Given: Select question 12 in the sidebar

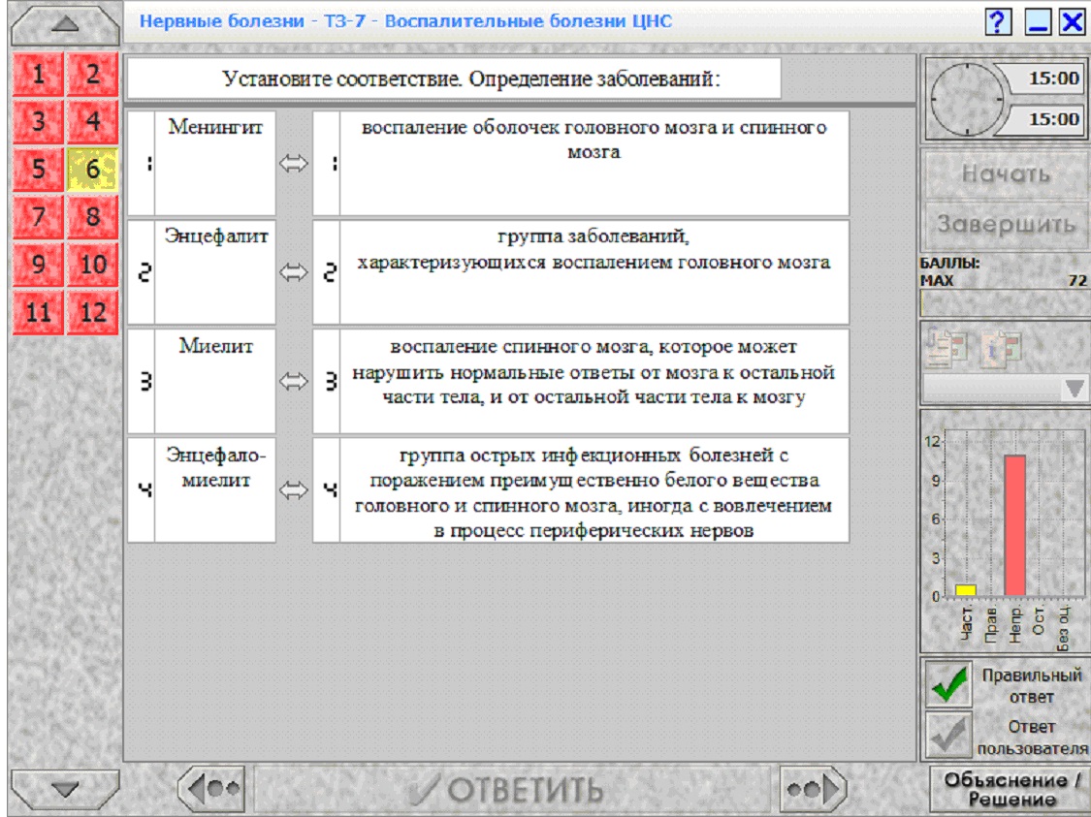Looking at the screenshot, I should pyautogui.click(x=92, y=312).
